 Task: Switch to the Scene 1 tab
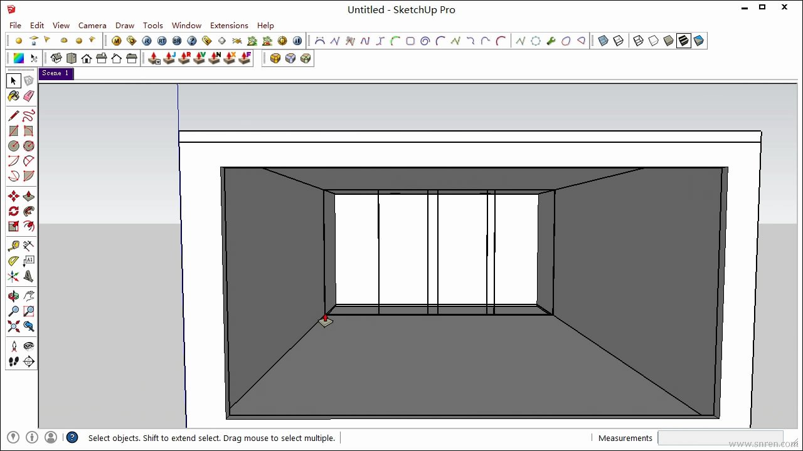click(x=56, y=73)
